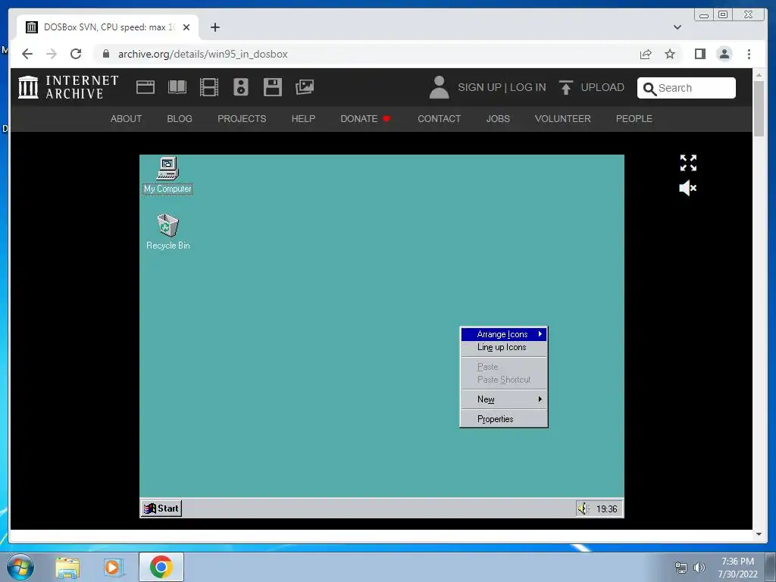
Task: Choose Line up Icons from context menu
Action: [x=504, y=347]
